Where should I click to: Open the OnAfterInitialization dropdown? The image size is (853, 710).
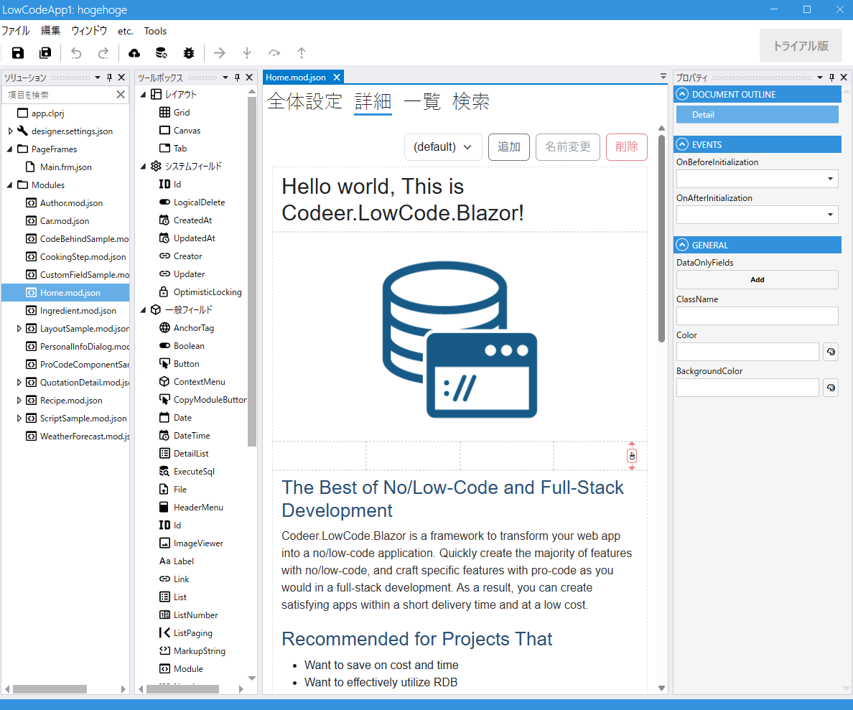point(829,215)
